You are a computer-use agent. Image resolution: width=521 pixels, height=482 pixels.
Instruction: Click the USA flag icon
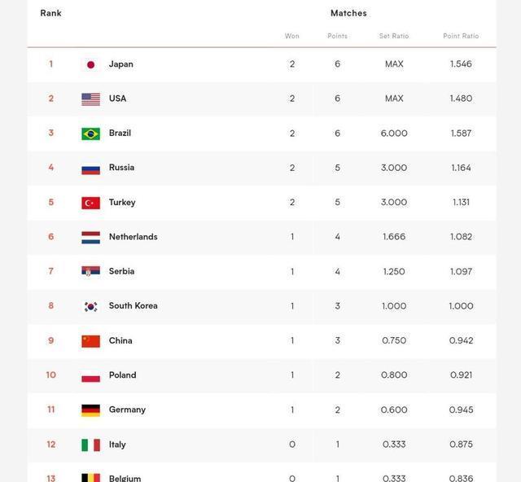click(90, 99)
